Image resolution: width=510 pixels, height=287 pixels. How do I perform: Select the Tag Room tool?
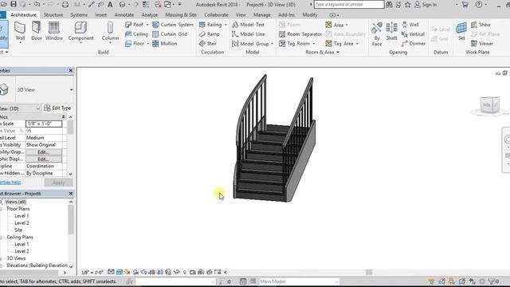coord(295,43)
